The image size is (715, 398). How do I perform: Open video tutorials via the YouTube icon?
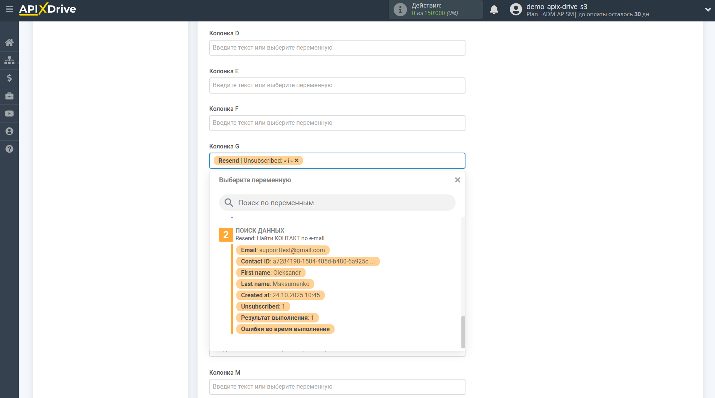point(9,113)
